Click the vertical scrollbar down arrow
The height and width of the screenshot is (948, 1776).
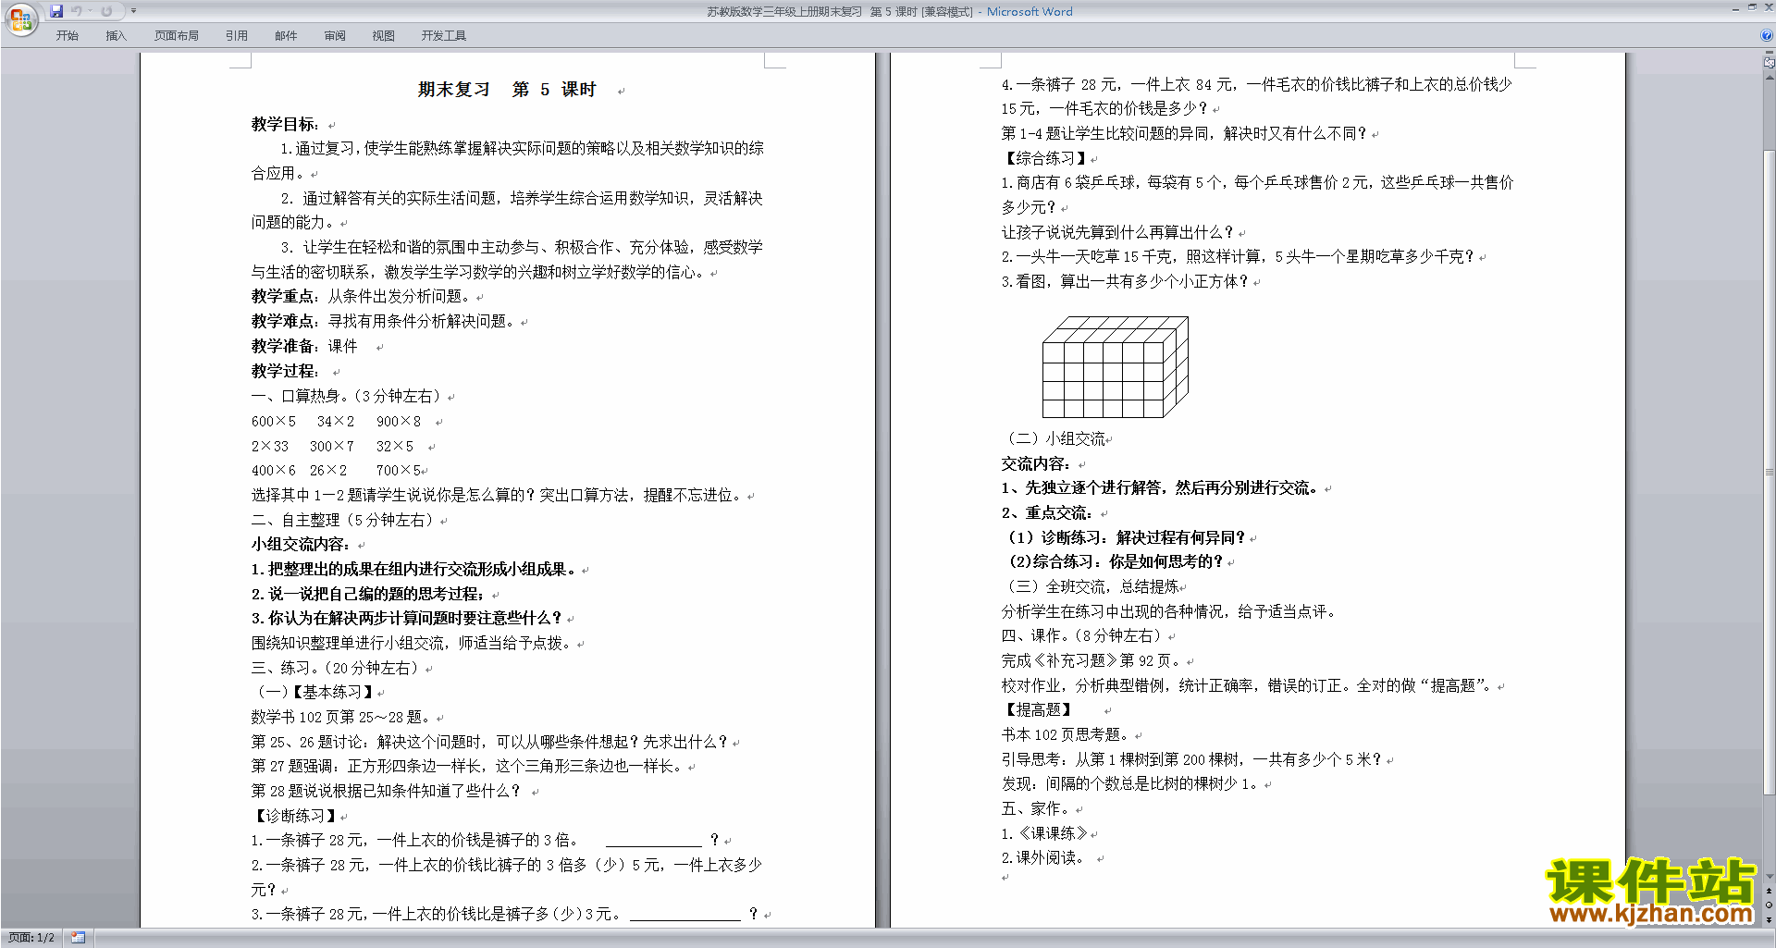pos(1770,877)
